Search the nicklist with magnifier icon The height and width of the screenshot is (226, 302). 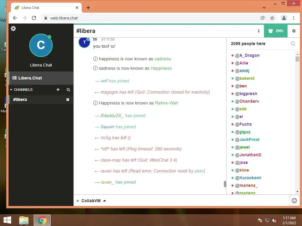(x=293, y=44)
